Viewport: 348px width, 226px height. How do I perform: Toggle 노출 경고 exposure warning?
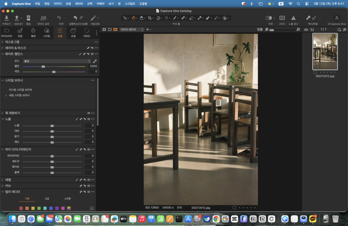point(293,18)
